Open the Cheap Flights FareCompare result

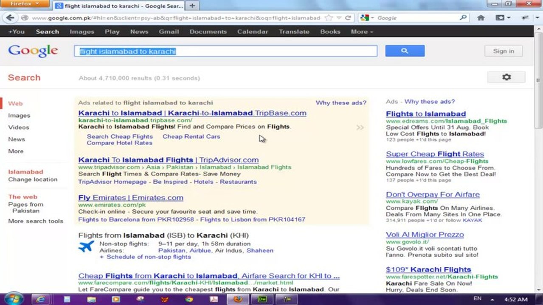(x=209, y=276)
